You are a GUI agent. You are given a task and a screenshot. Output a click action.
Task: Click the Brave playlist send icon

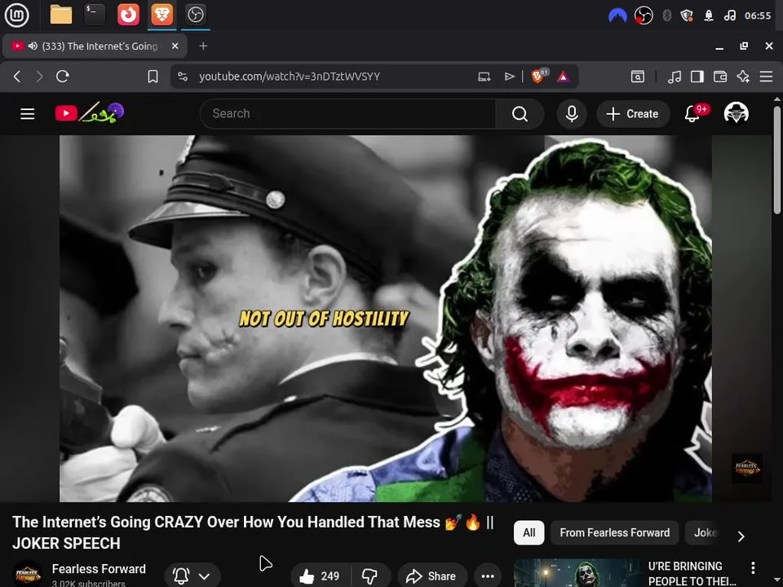[x=509, y=77]
